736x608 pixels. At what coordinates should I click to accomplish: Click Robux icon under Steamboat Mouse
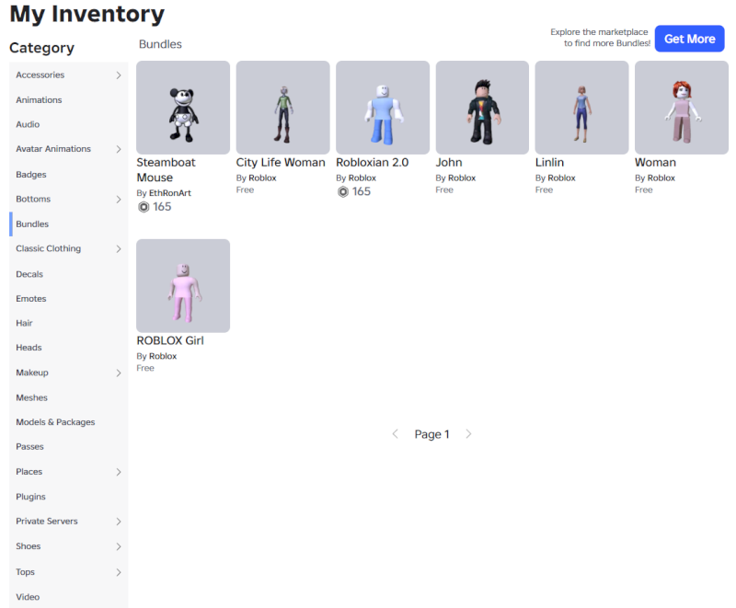144,207
